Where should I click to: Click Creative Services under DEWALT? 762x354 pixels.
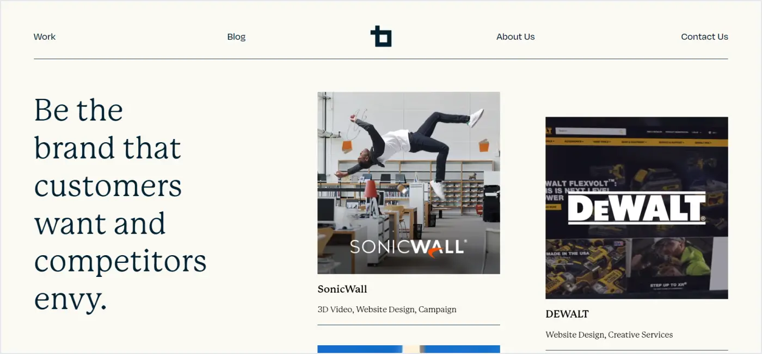point(641,335)
